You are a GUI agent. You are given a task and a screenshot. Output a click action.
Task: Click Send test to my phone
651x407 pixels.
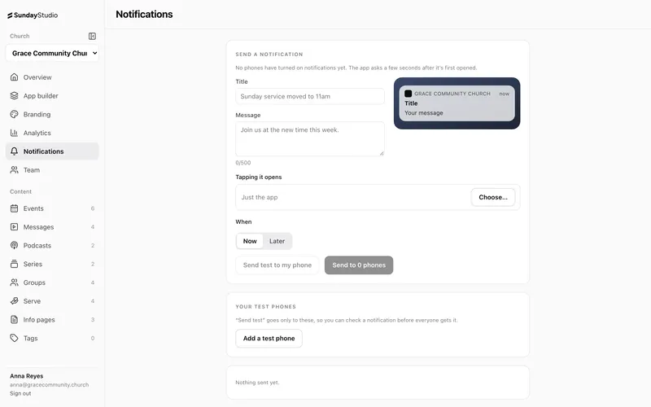pos(277,265)
